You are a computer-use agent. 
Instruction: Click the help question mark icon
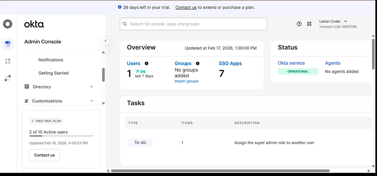(x=299, y=24)
